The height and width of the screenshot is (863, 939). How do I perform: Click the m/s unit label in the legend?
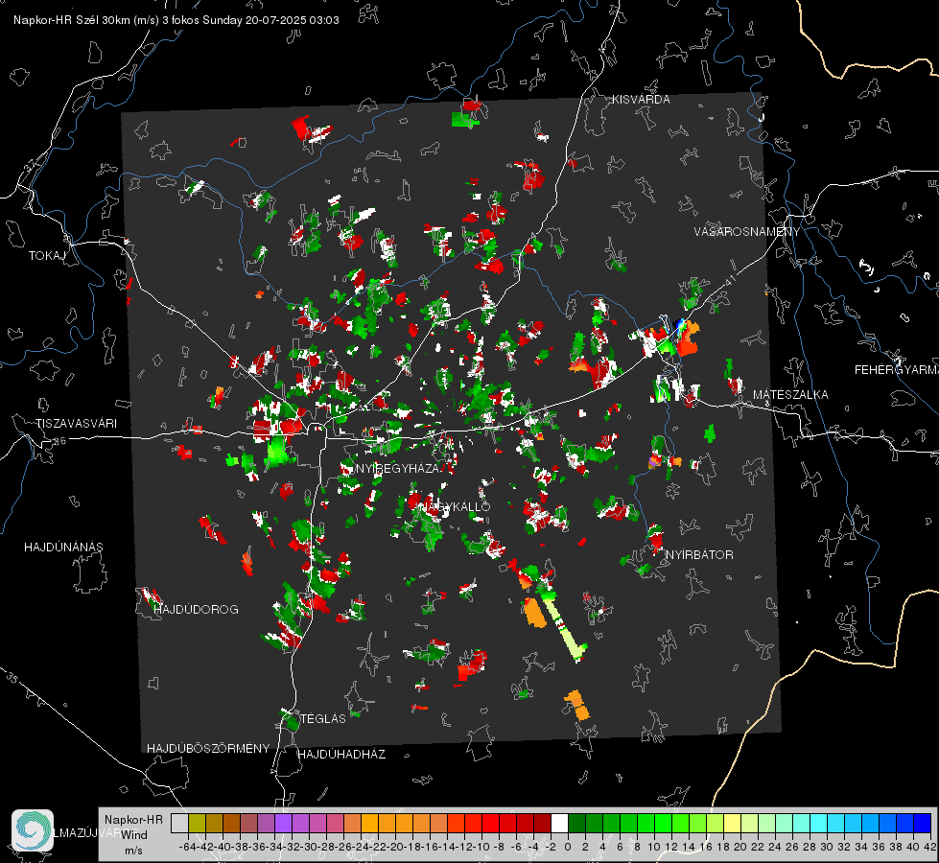click(x=133, y=850)
